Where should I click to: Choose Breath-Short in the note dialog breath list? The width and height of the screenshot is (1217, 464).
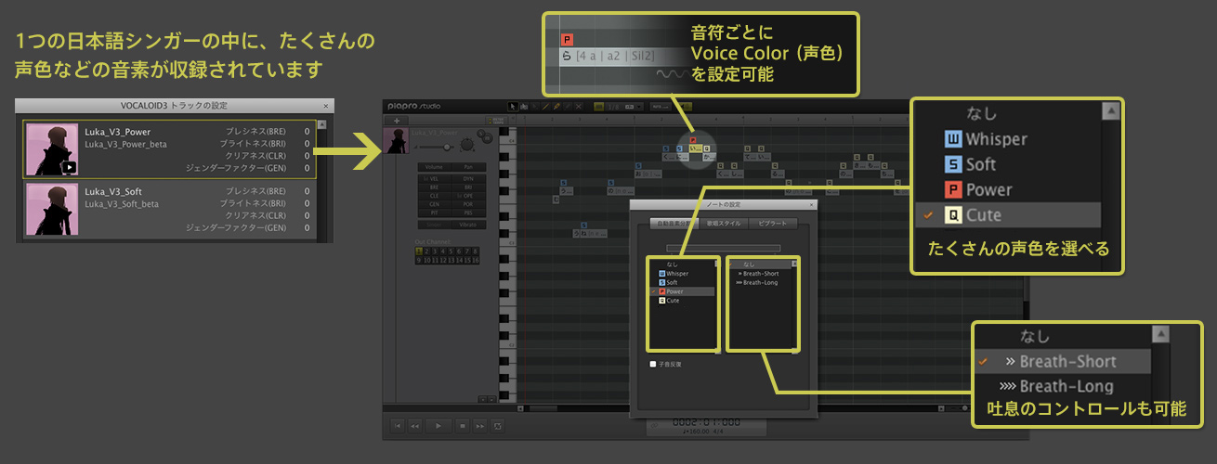pyautogui.click(x=758, y=274)
